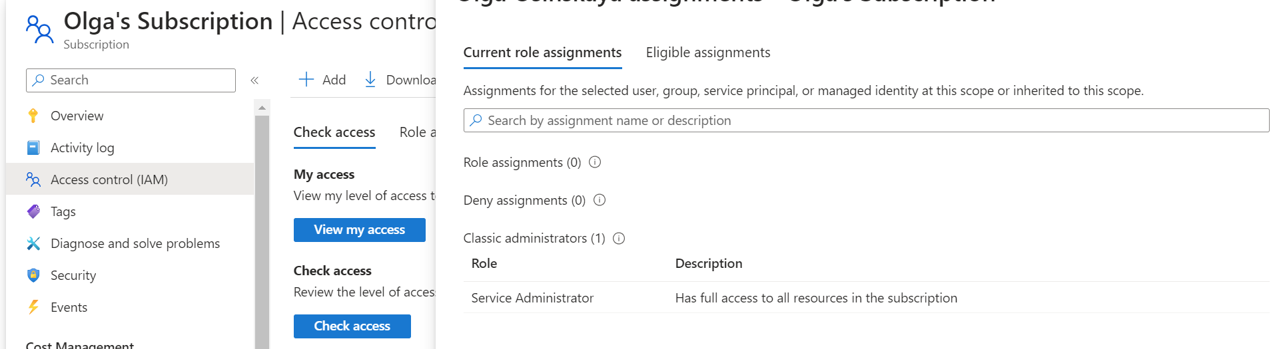Click the Overview key icon

point(33,116)
